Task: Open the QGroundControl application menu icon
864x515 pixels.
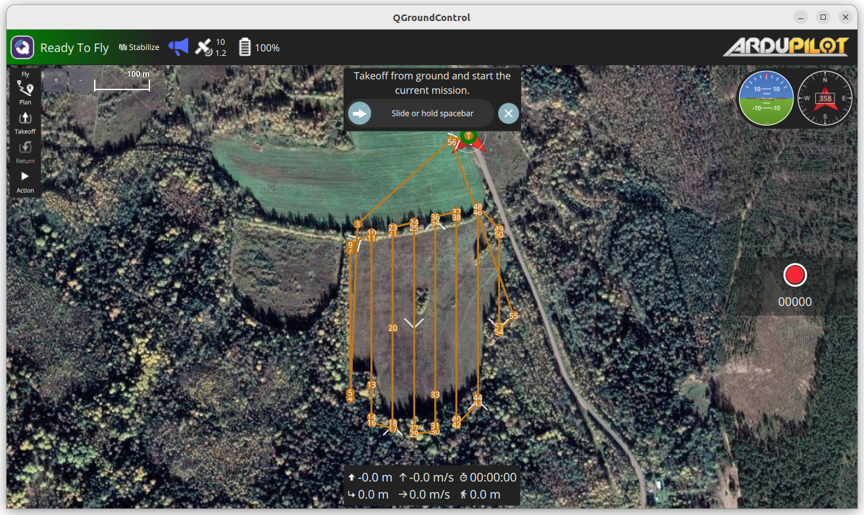Action: 22,47
